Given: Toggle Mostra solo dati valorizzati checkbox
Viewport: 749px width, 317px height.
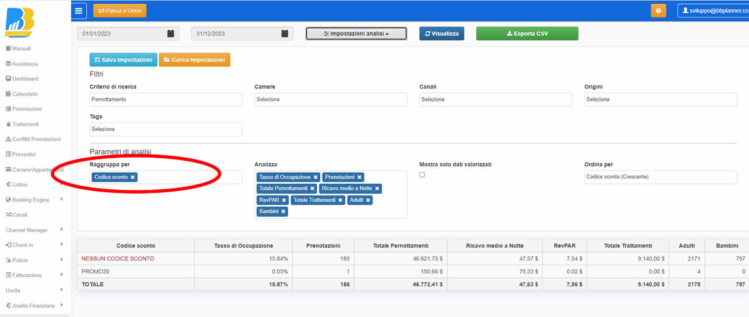Looking at the screenshot, I should coord(422,175).
